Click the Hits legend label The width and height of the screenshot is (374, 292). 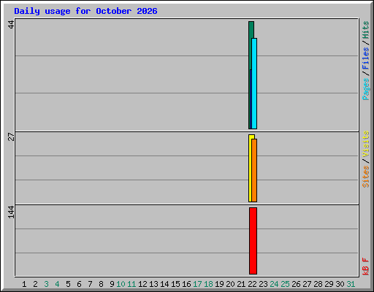coord(366,30)
